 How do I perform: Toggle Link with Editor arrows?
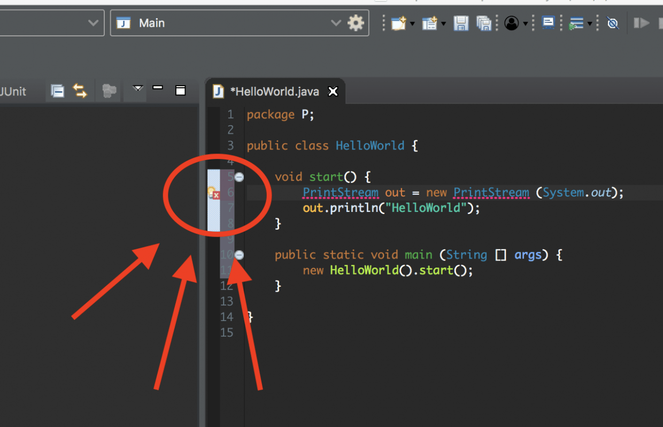tap(80, 90)
